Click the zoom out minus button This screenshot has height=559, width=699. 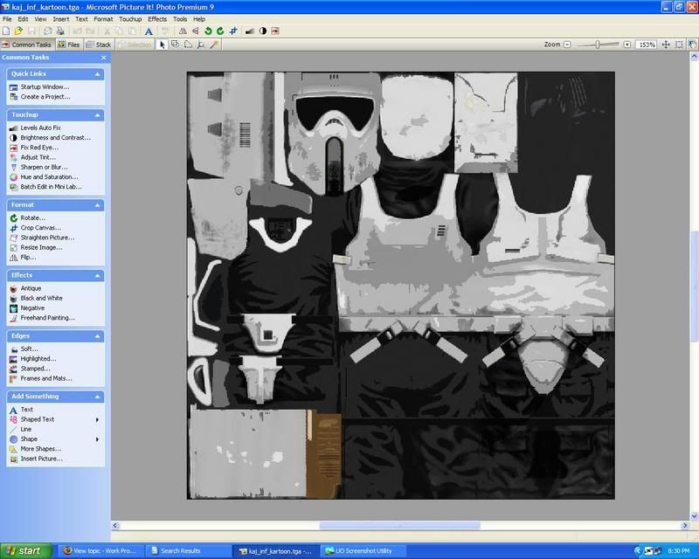click(567, 45)
